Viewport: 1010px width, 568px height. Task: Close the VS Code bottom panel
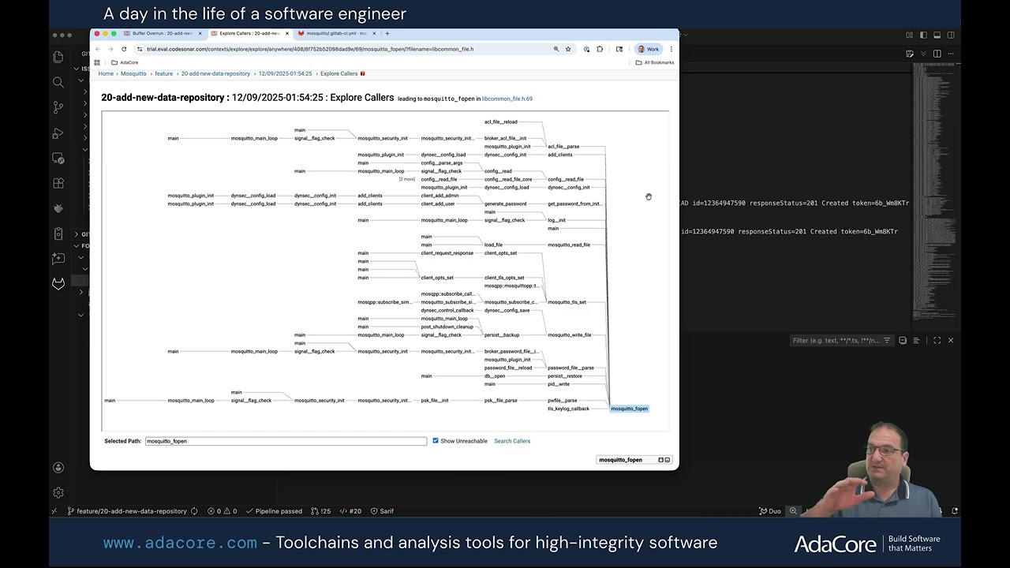[951, 340]
